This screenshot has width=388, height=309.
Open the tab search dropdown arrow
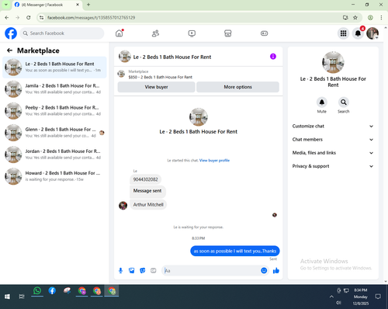click(5, 5)
